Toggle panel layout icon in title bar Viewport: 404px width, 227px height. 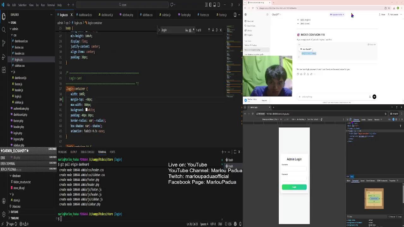215,5
